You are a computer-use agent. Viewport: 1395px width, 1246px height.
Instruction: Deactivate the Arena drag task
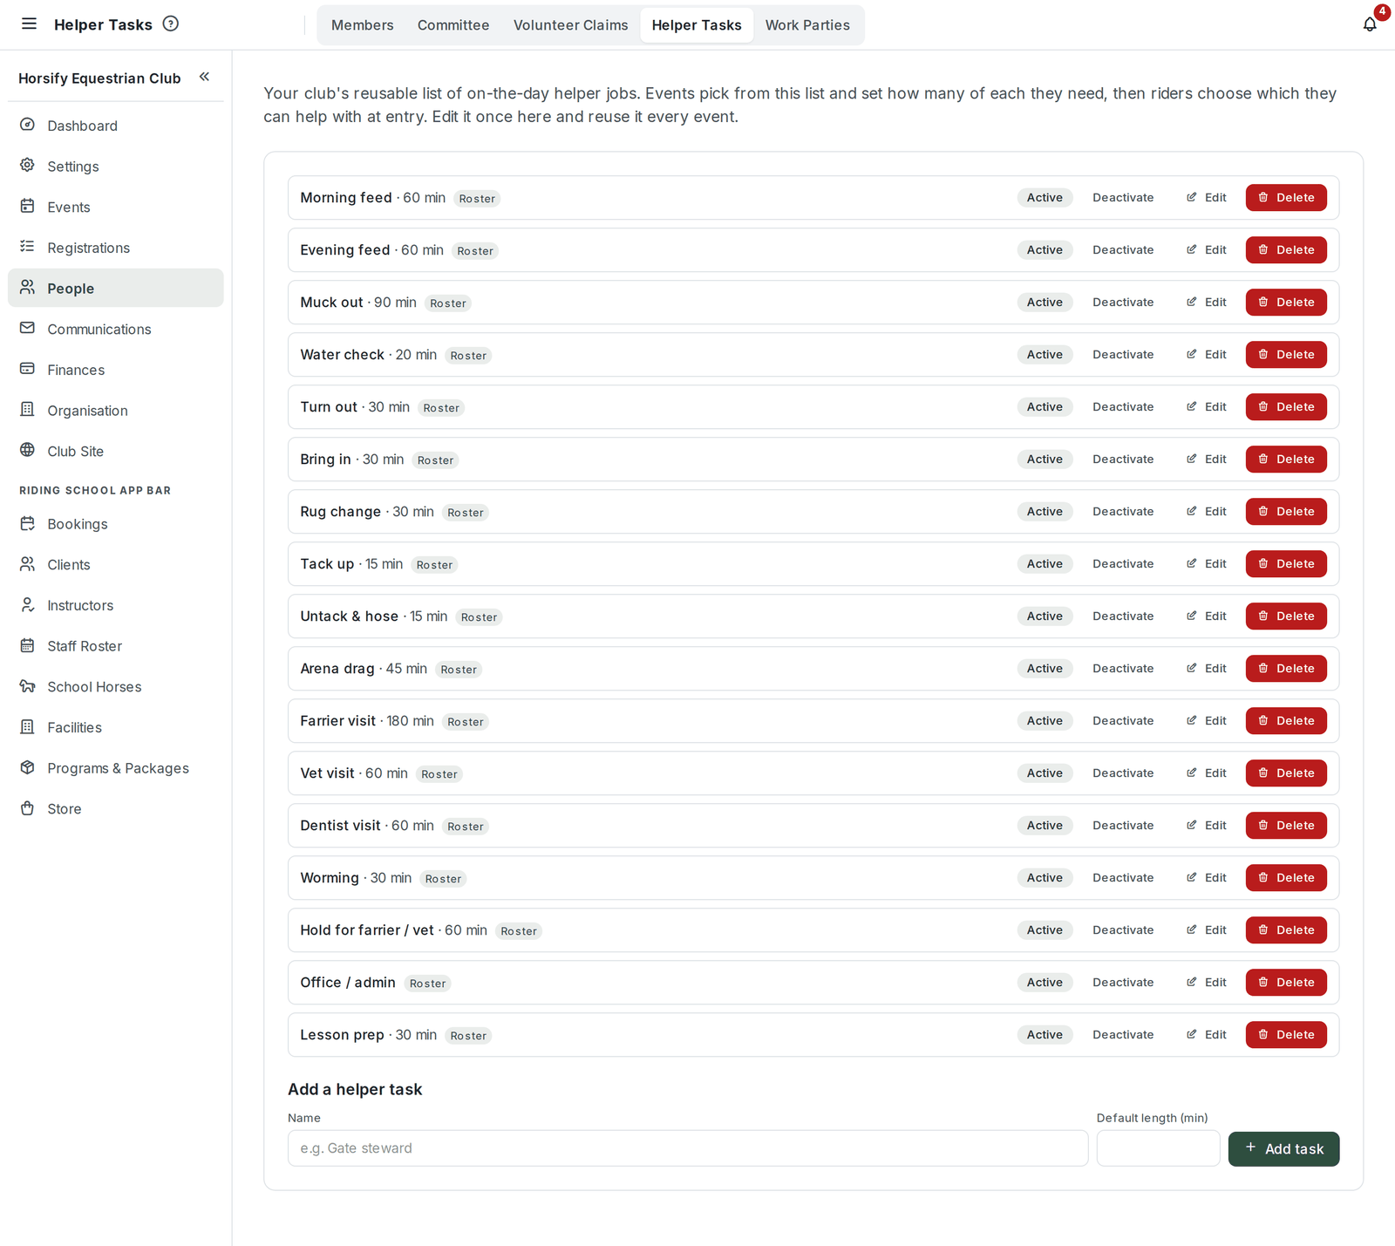click(x=1123, y=669)
